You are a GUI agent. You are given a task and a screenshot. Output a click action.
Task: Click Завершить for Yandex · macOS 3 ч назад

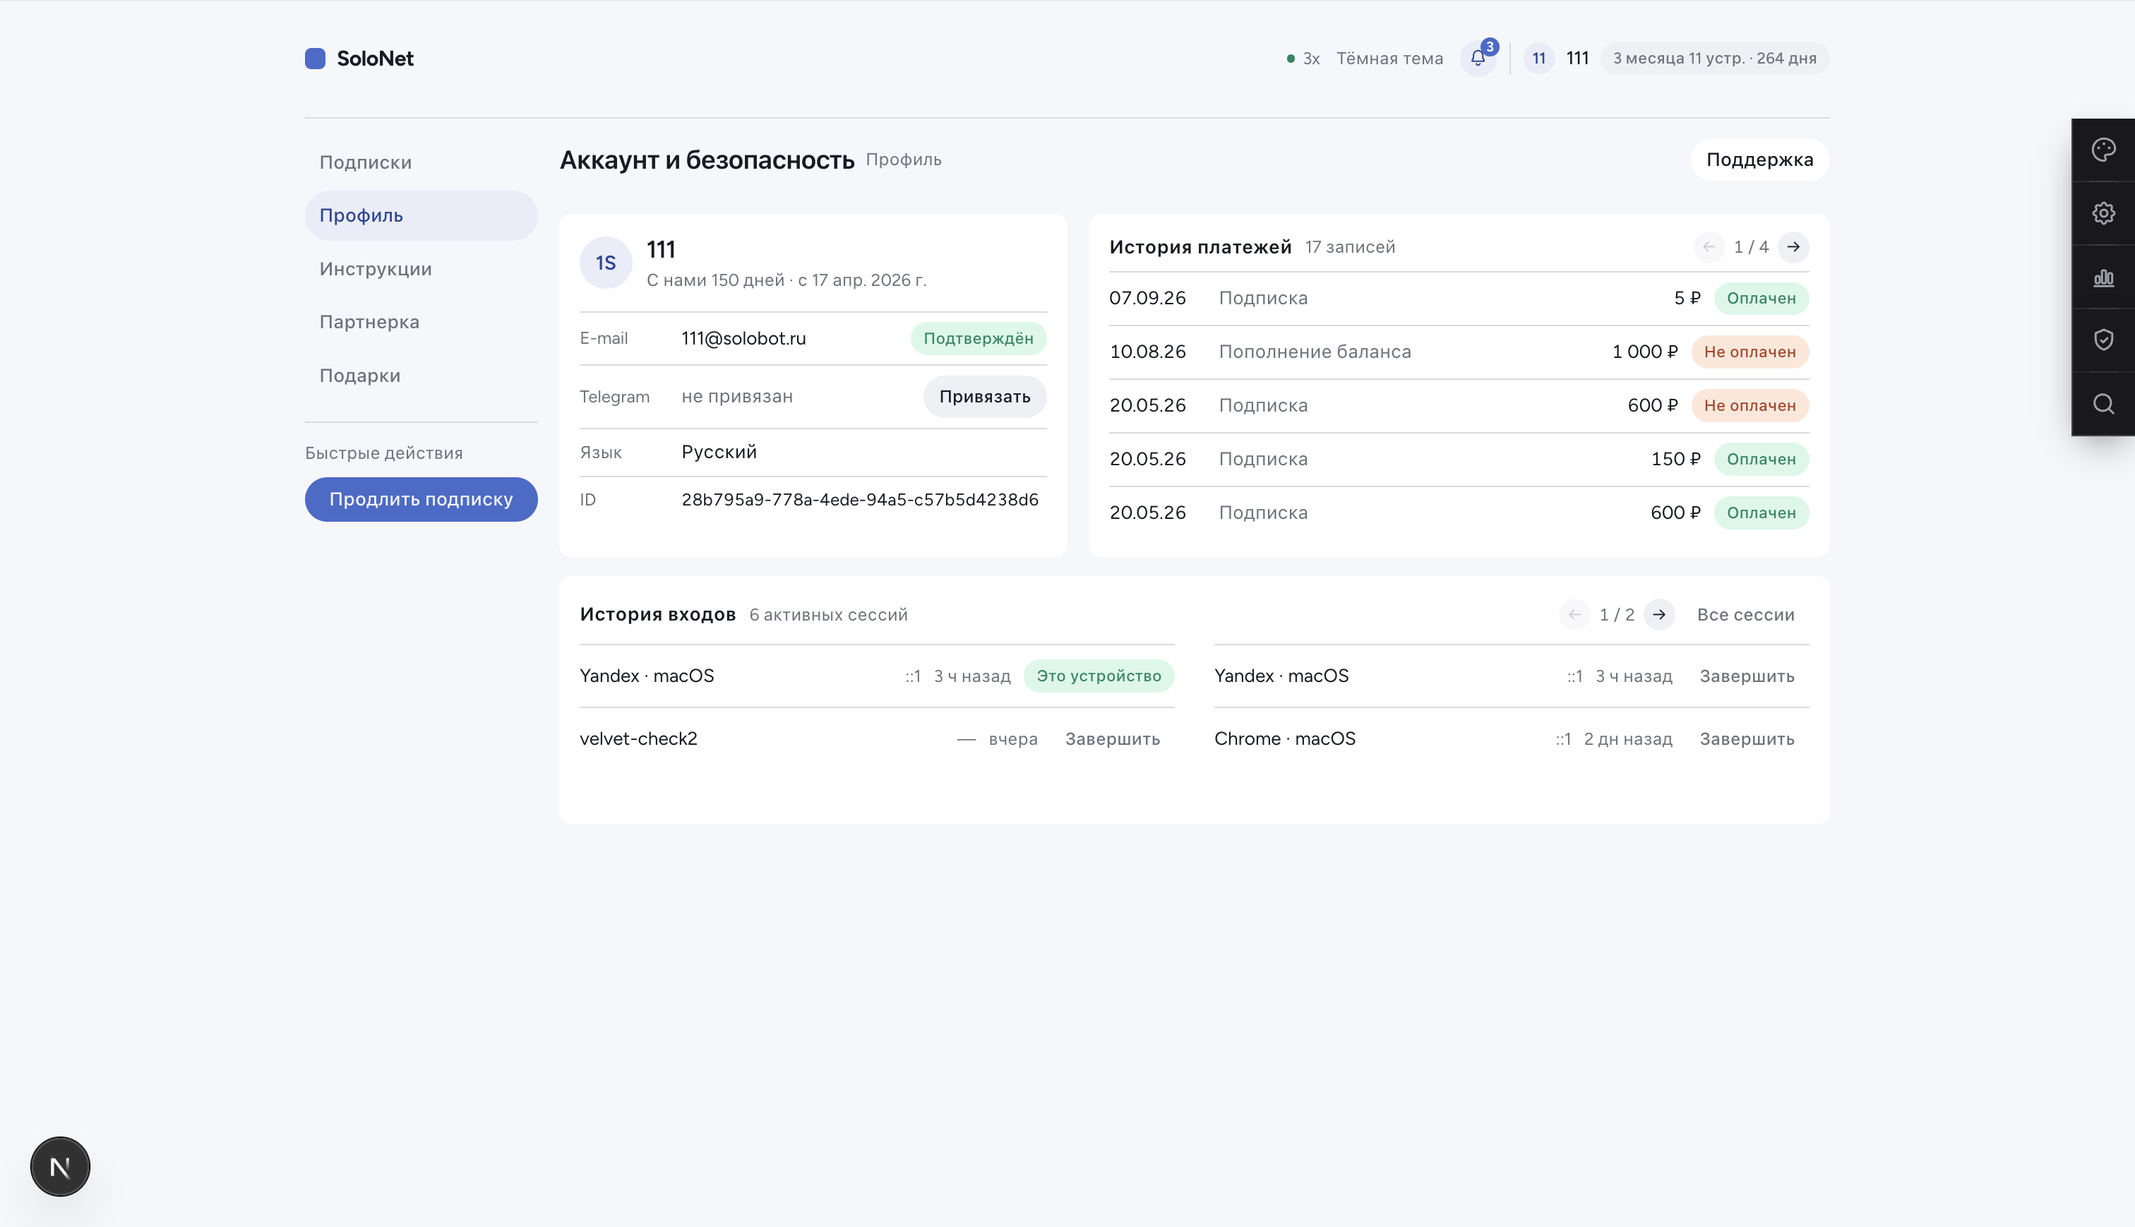[x=1747, y=676]
